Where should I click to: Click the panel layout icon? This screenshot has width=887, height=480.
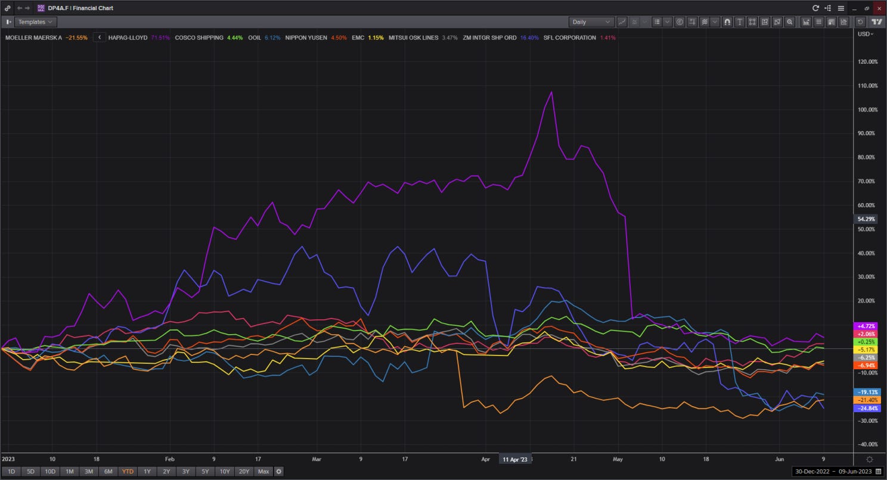[832, 22]
